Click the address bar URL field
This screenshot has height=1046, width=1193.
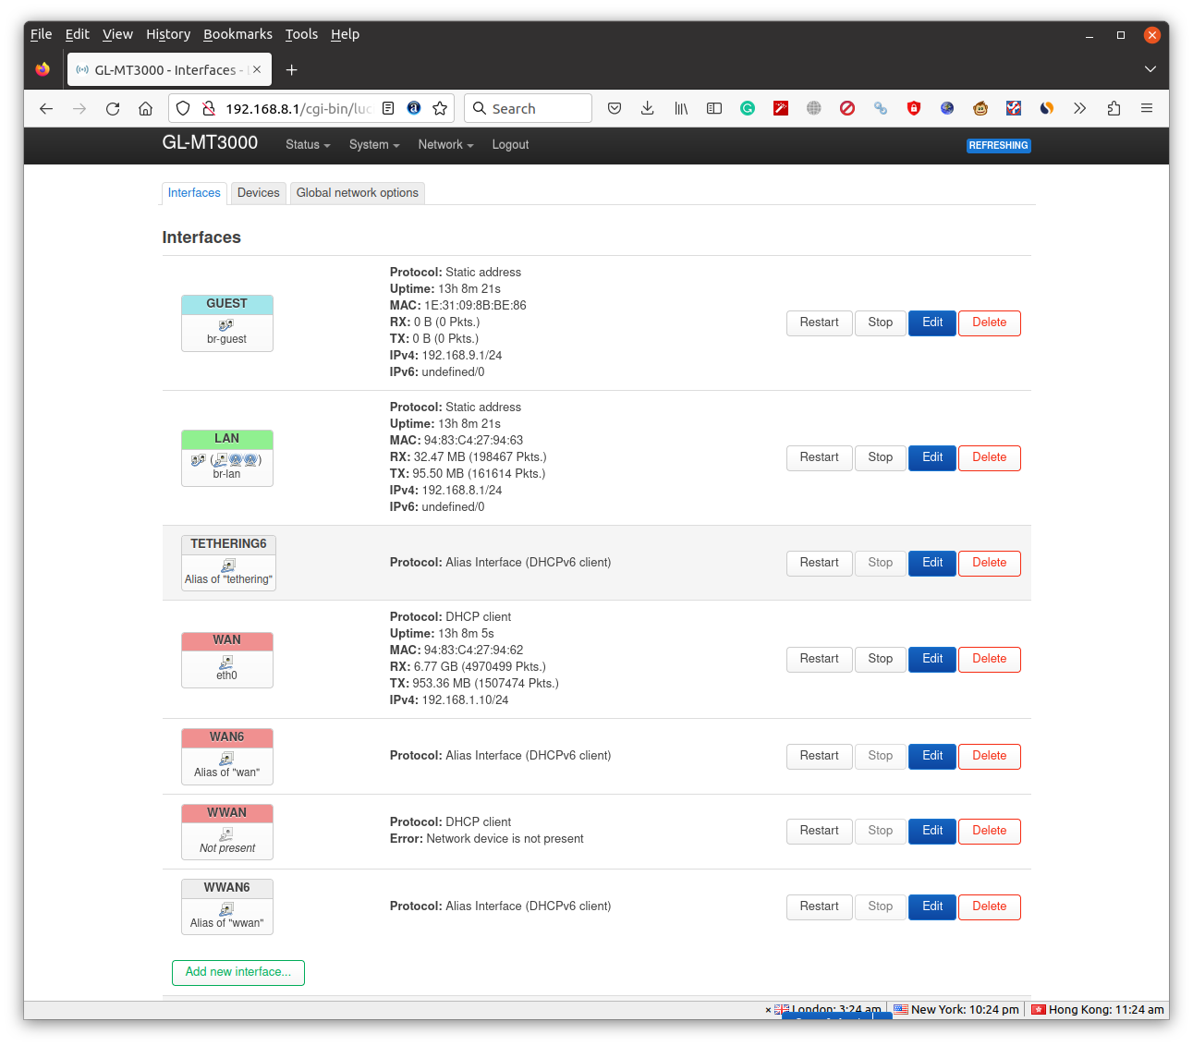(x=298, y=108)
